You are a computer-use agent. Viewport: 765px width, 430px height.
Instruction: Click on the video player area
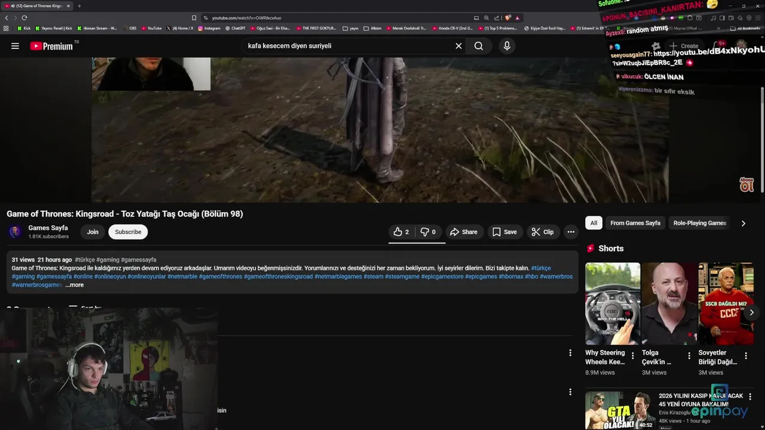click(380, 130)
